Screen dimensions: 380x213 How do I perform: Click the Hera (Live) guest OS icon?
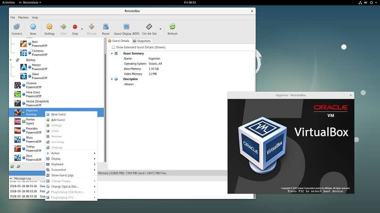click(17, 94)
